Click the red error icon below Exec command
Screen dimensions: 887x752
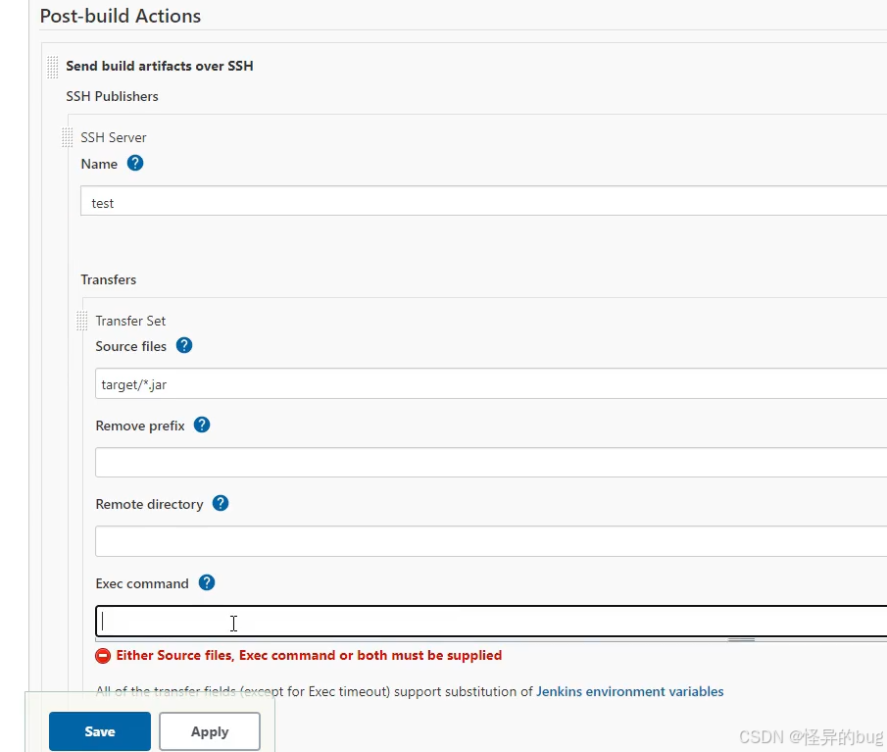[x=103, y=656]
